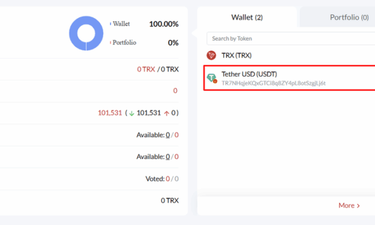This screenshot has width=375, height=225.
Task: Click the 0% portfolio value
Action: [173, 43]
